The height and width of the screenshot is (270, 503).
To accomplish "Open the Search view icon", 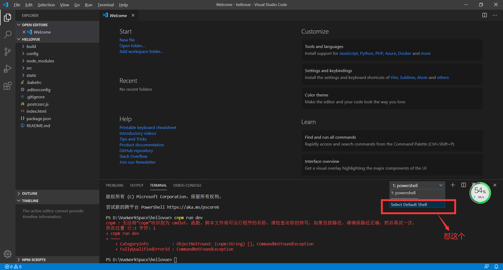I will [8, 34].
